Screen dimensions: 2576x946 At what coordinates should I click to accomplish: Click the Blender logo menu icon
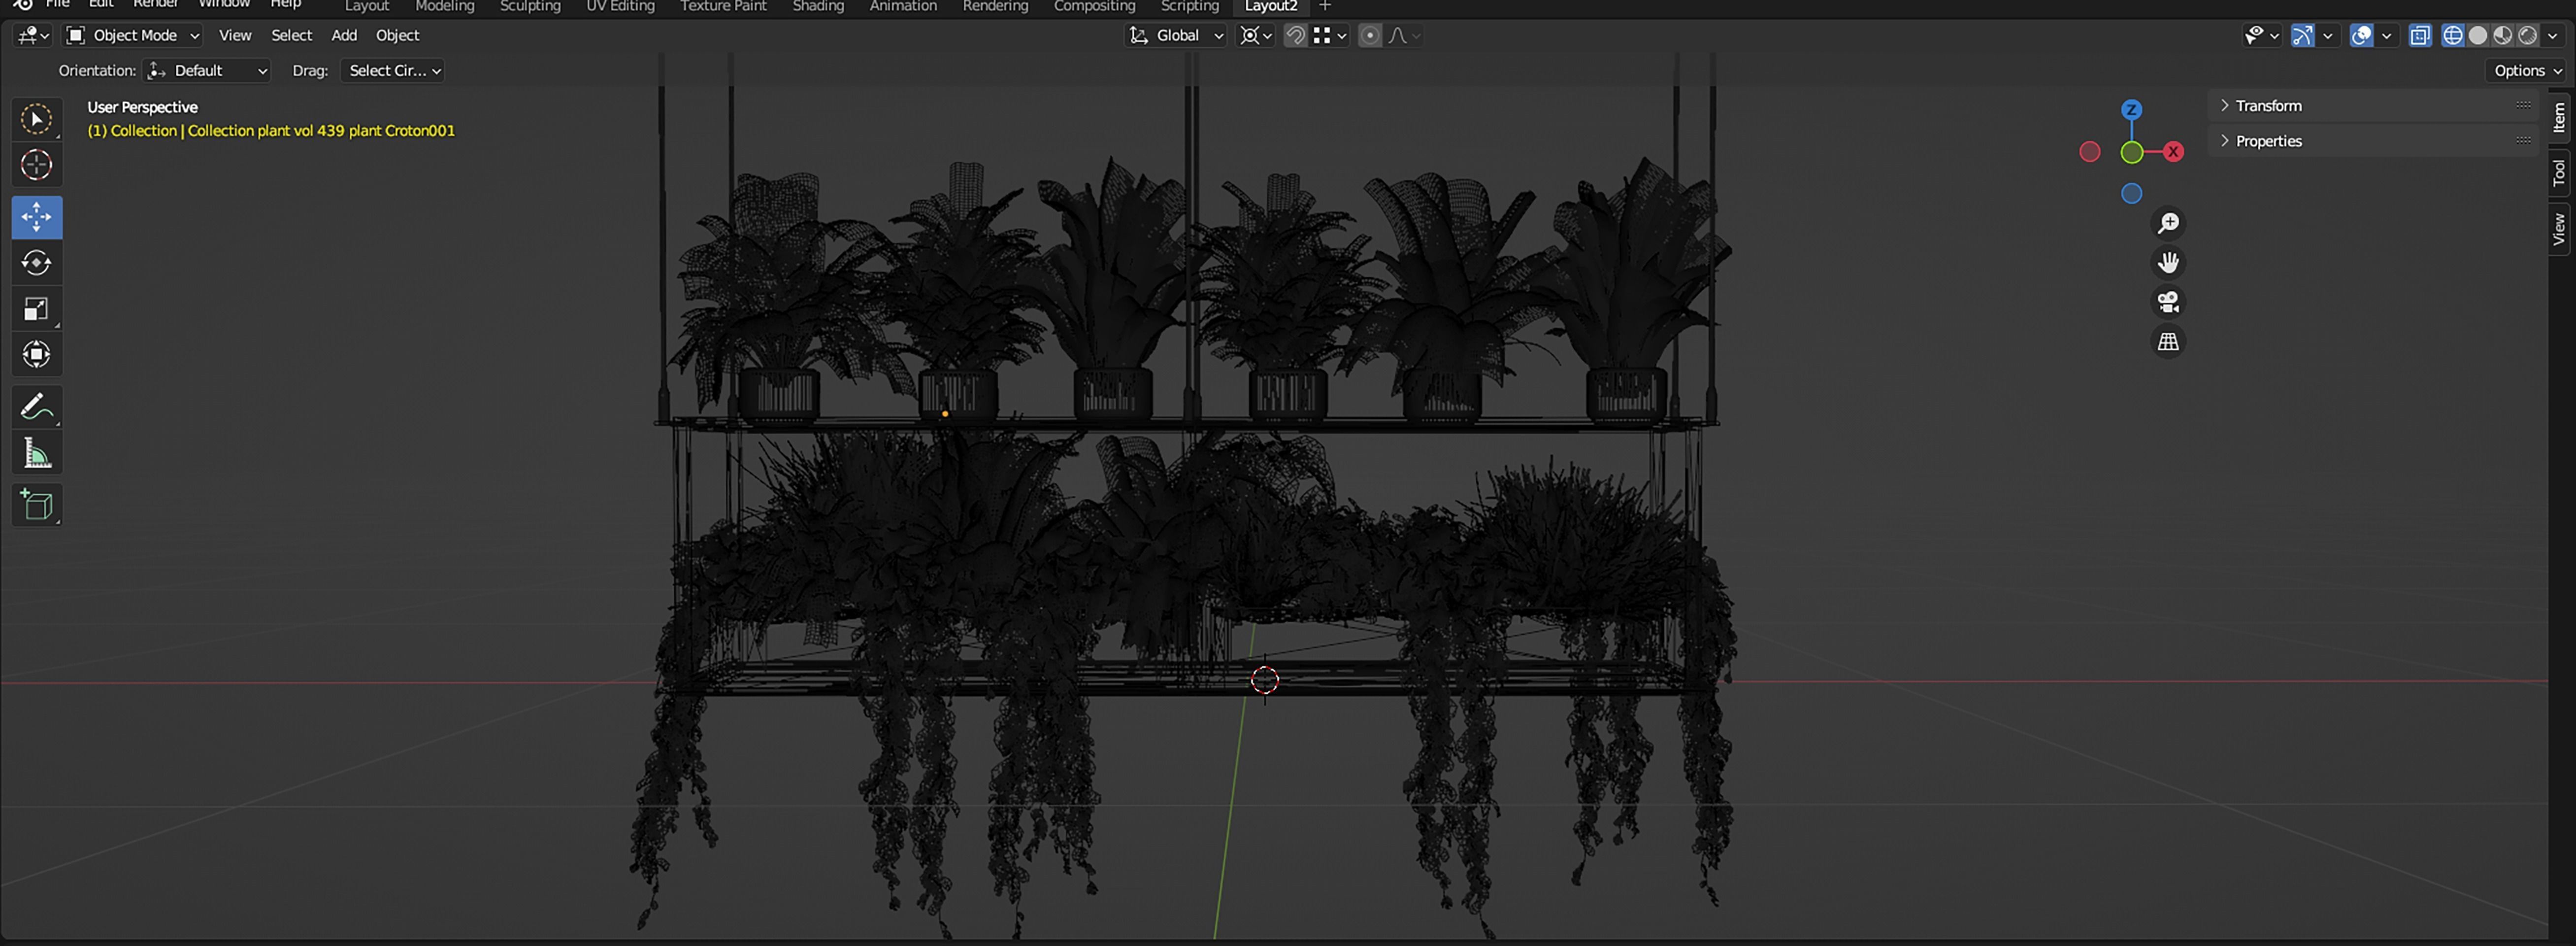coord(22,5)
